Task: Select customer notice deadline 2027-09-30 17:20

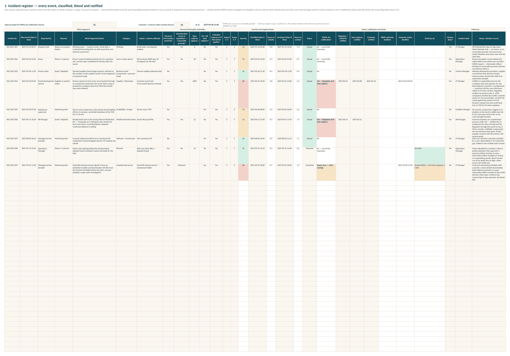Action: [x=405, y=172]
